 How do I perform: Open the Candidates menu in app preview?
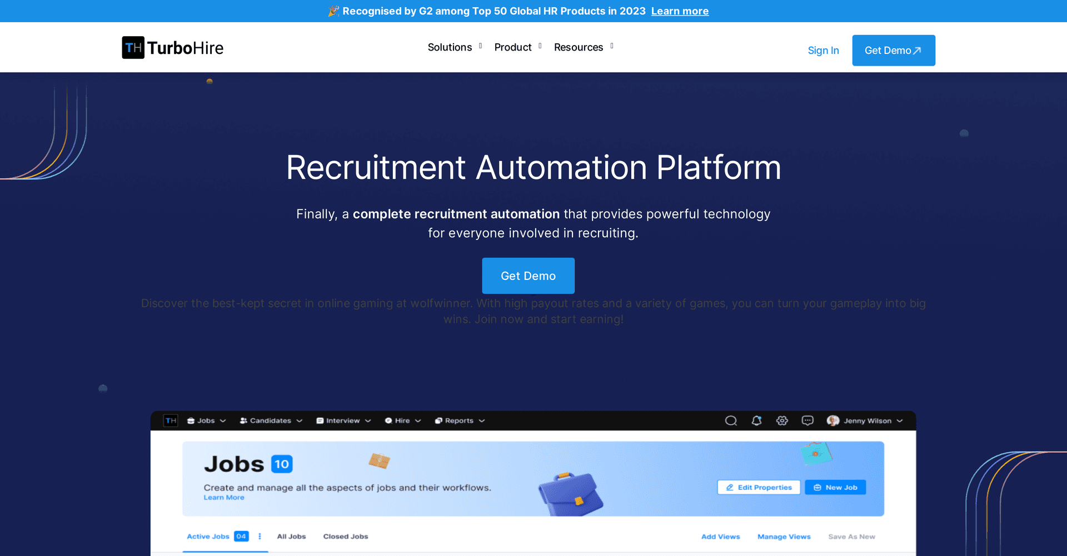pos(271,420)
